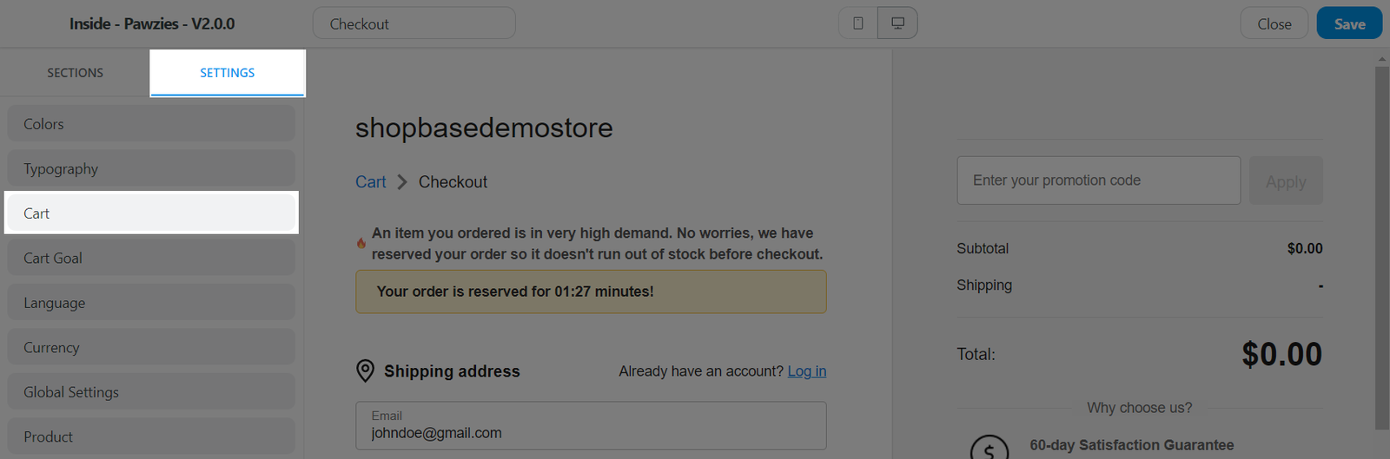Viewport: 1390px width, 459px height.
Task: Click the promotion code input field
Action: pyautogui.click(x=1098, y=180)
